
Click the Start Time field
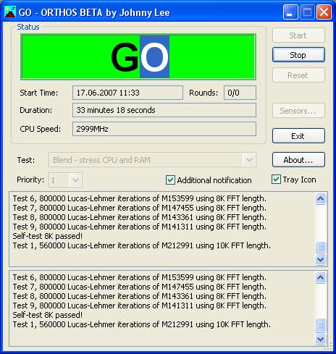pos(127,93)
